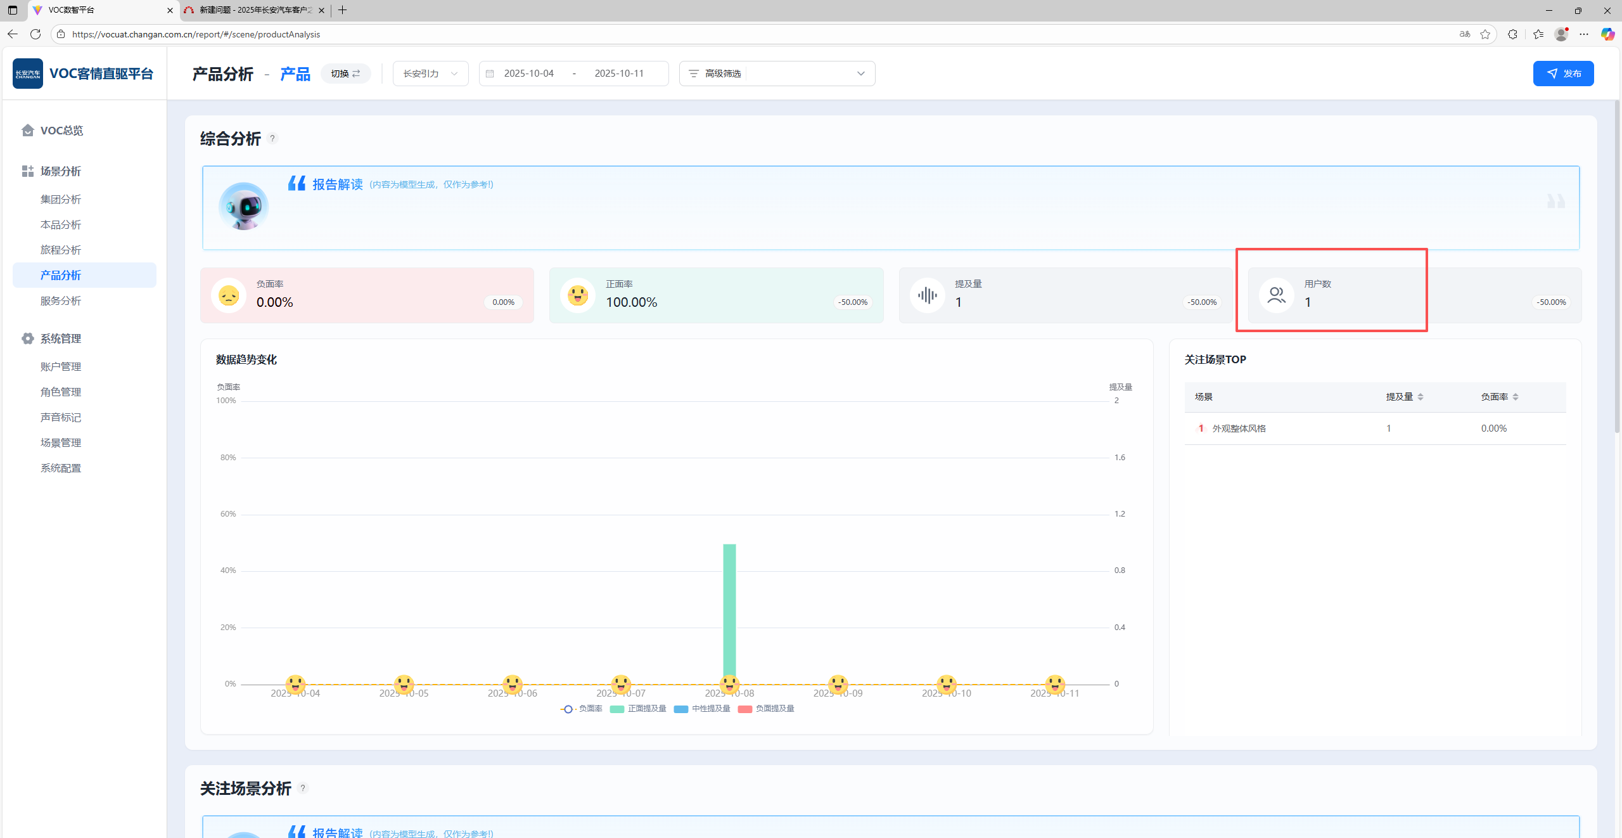Click the help icon beside 关注场景分析
The height and width of the screenshot is (838, 1622).
(303, 788)
